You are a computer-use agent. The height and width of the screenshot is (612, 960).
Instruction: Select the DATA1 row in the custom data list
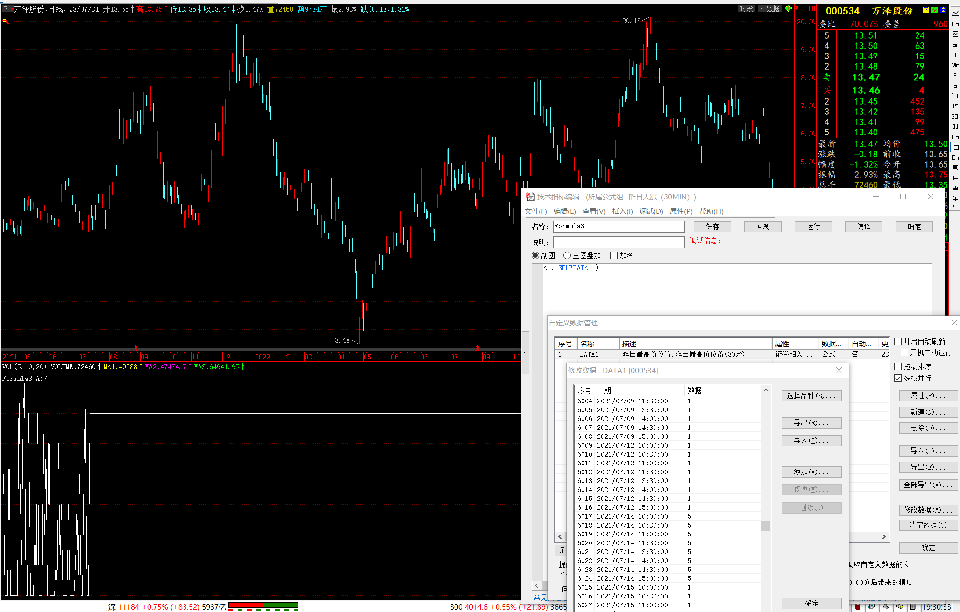pos(722,354)
